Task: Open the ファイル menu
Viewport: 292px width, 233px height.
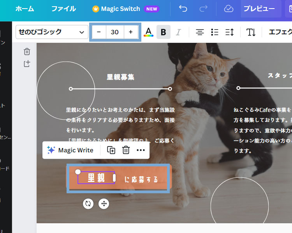Action: click(x=63, y=9)
